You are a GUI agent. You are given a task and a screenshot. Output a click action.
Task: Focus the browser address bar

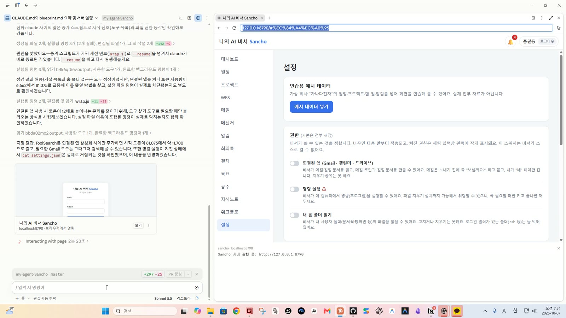(x=396, y=28)
